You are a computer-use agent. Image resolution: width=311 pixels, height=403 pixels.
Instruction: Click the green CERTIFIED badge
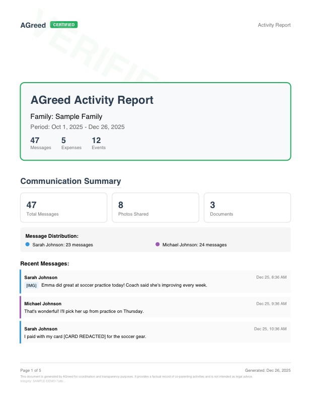pyautogui.click(x=64, y=25)
